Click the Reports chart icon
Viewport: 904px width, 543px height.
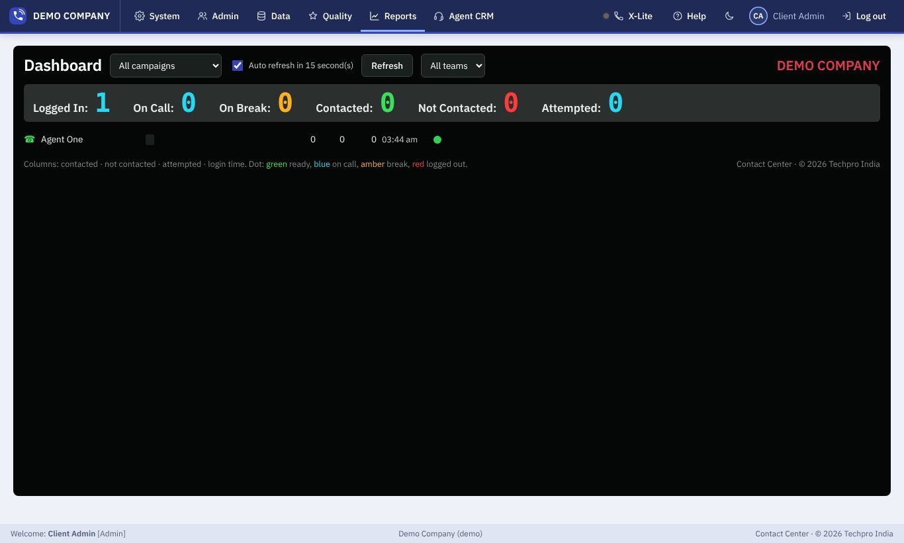(x=375, y=16)
